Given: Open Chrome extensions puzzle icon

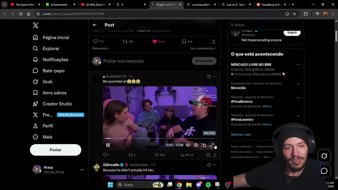Looking at the screenshot, I should tap(306, 14).
